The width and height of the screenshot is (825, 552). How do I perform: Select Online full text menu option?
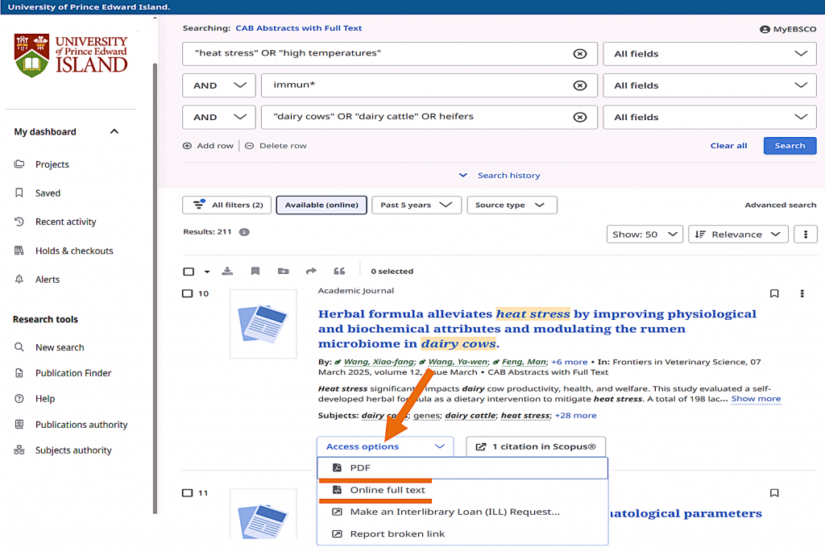pyautogui.click(x=387, y=490)
